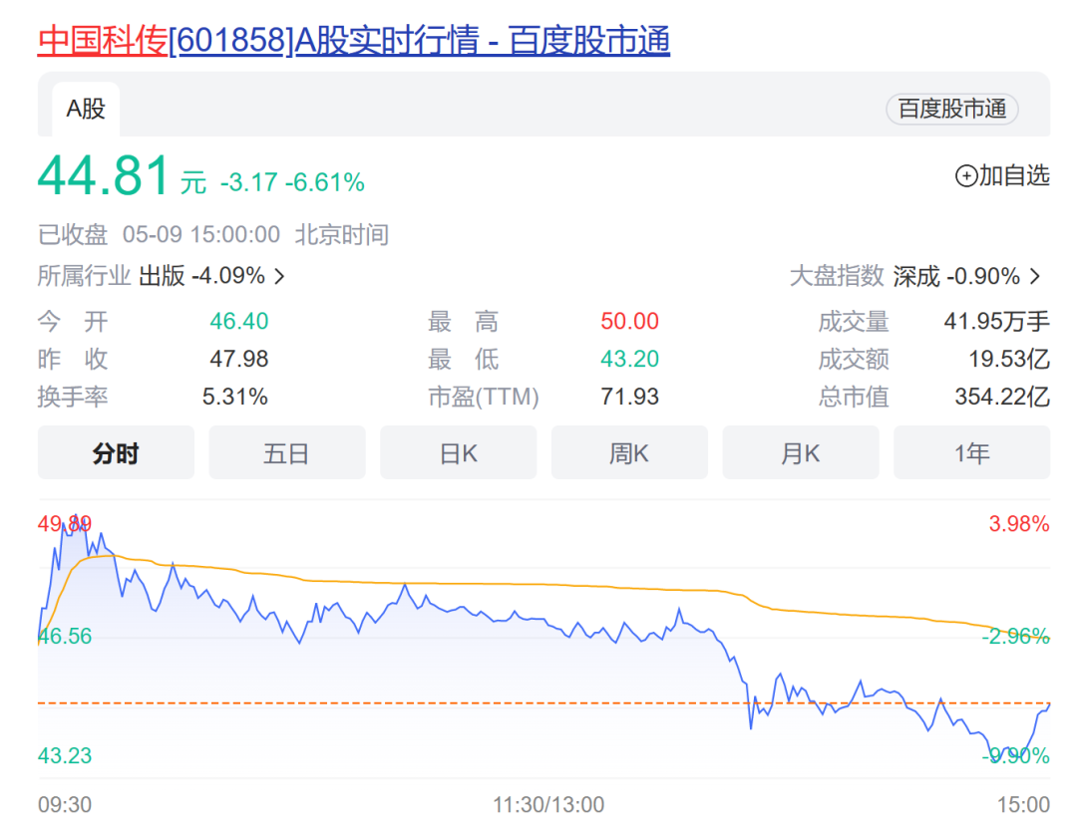The width and height of the screenshot is (1077, 826).
Task: Click the 最低 value 43.20
Action: click(629, 359)
